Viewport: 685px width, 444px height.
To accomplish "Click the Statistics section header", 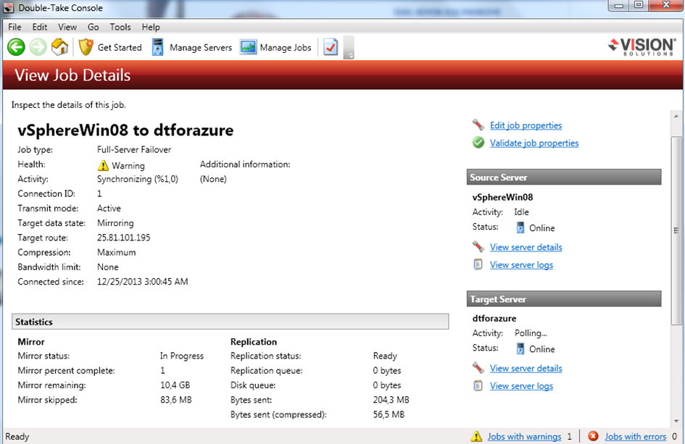I will pyautogui.click(x=231, y=322).
